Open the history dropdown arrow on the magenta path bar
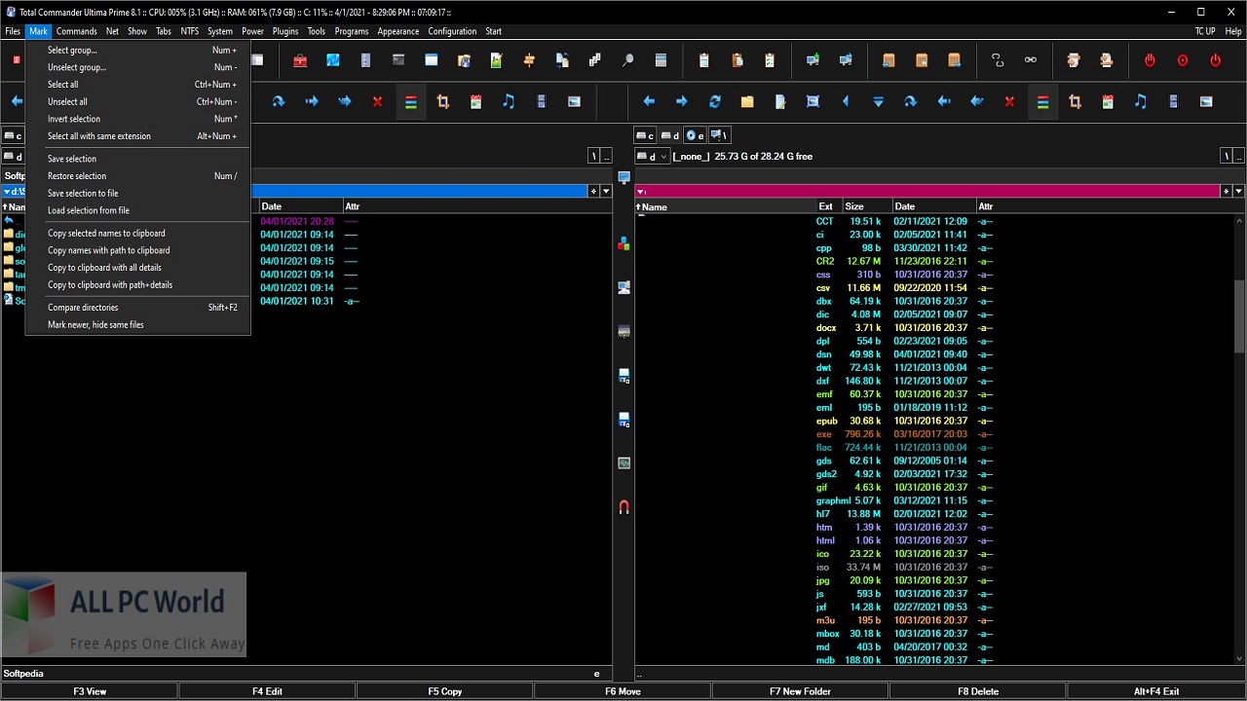The image size is (1247, 701). click(1239, 191)
